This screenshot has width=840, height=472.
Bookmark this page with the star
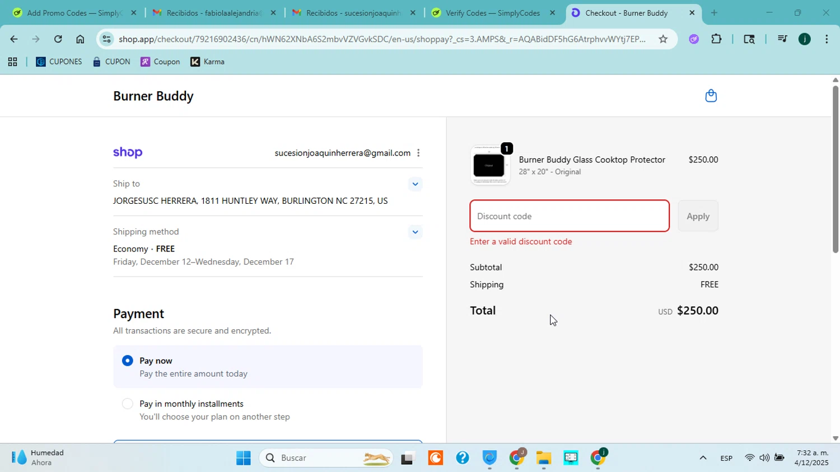point(663,39)
